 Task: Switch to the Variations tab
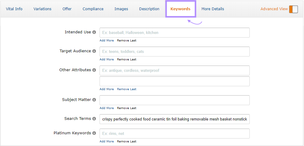42,9
